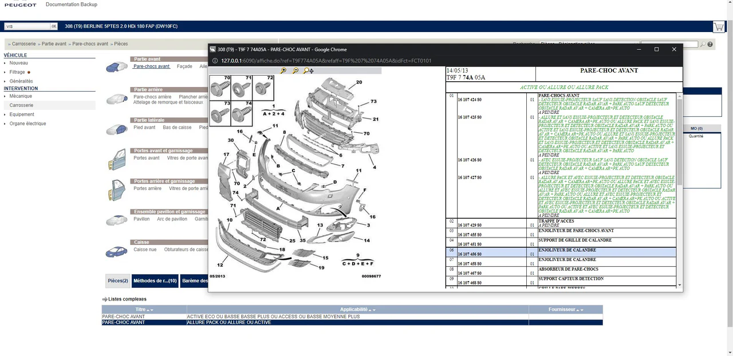Viewport: 733px width, 356px height.
Task: Click the Partie avant car thumbnail
Action: tap(116, 66)
